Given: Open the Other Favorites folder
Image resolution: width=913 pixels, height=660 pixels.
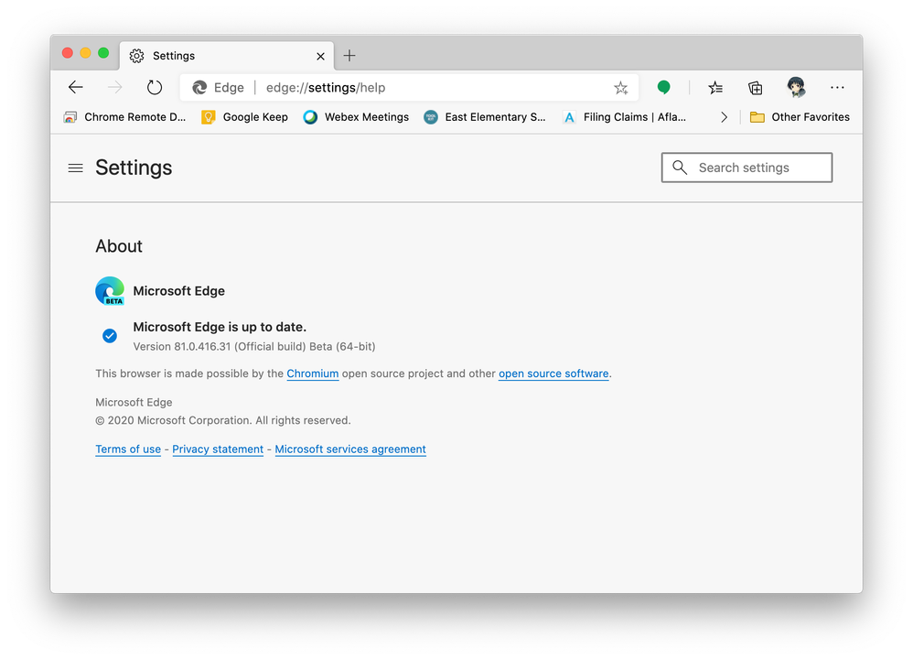Looking at the screenshot, I should [x=800, y=117].
